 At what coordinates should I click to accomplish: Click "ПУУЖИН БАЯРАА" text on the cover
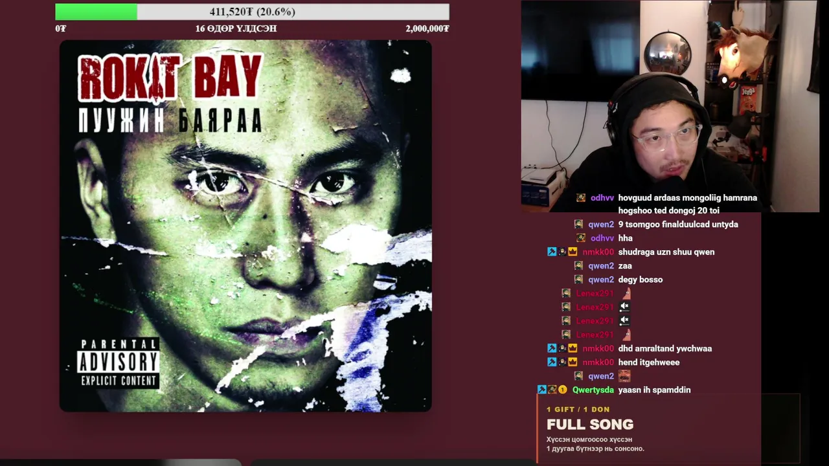170,120
